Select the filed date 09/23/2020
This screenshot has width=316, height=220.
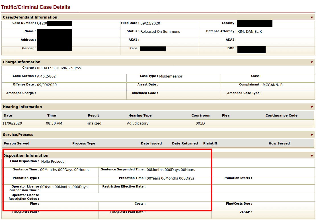pyautogui.click(x=150, y=23)
